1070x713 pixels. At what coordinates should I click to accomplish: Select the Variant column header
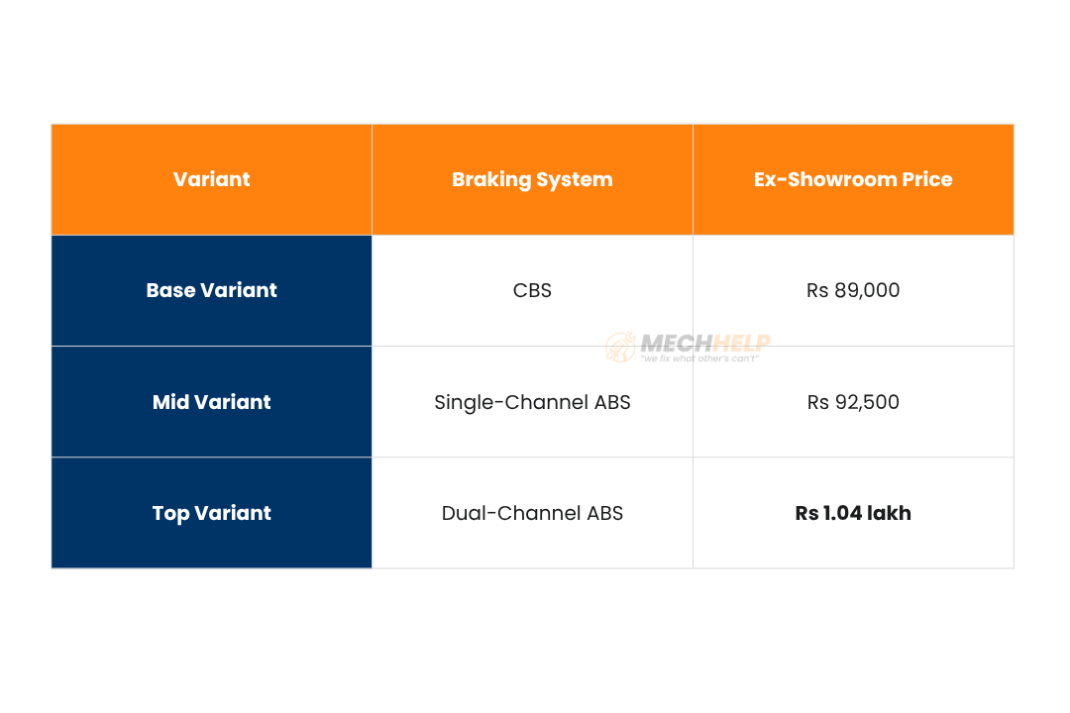tap(211, 179)
